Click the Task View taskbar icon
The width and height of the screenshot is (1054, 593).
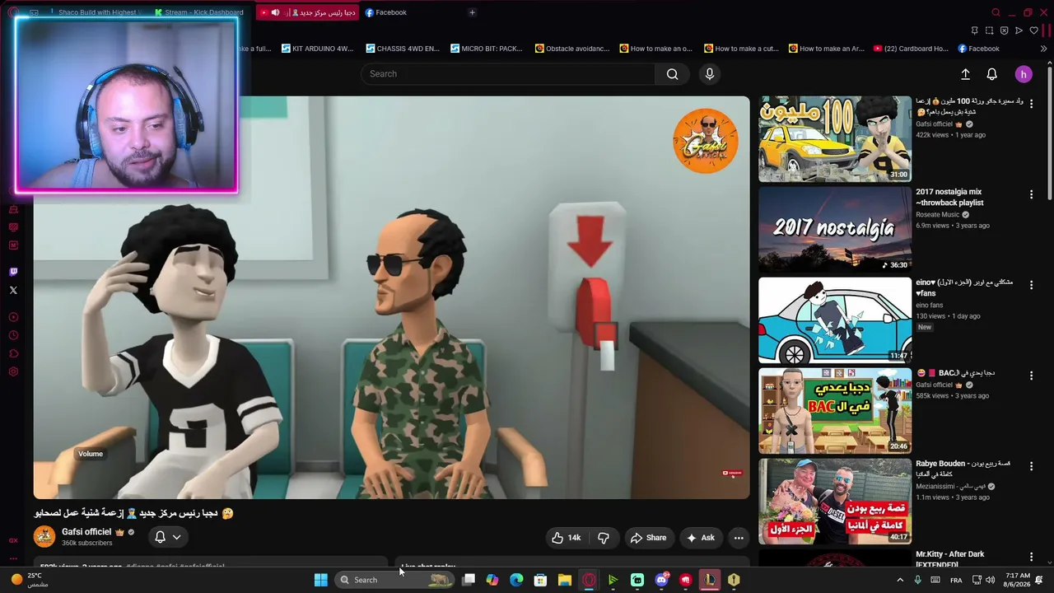coord(469,580)
